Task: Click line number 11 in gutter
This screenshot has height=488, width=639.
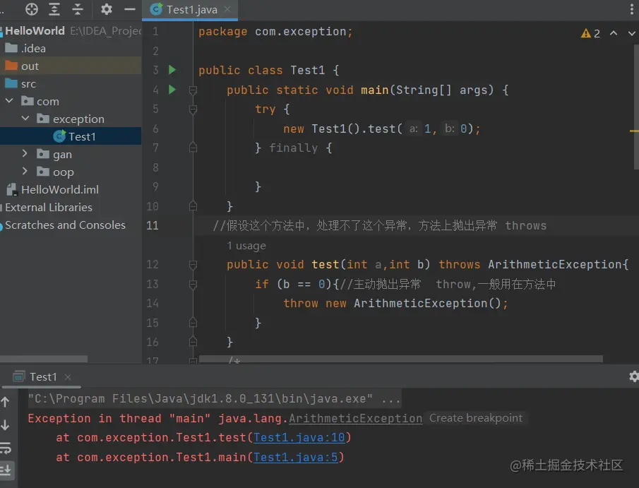Action: [153, 225]
